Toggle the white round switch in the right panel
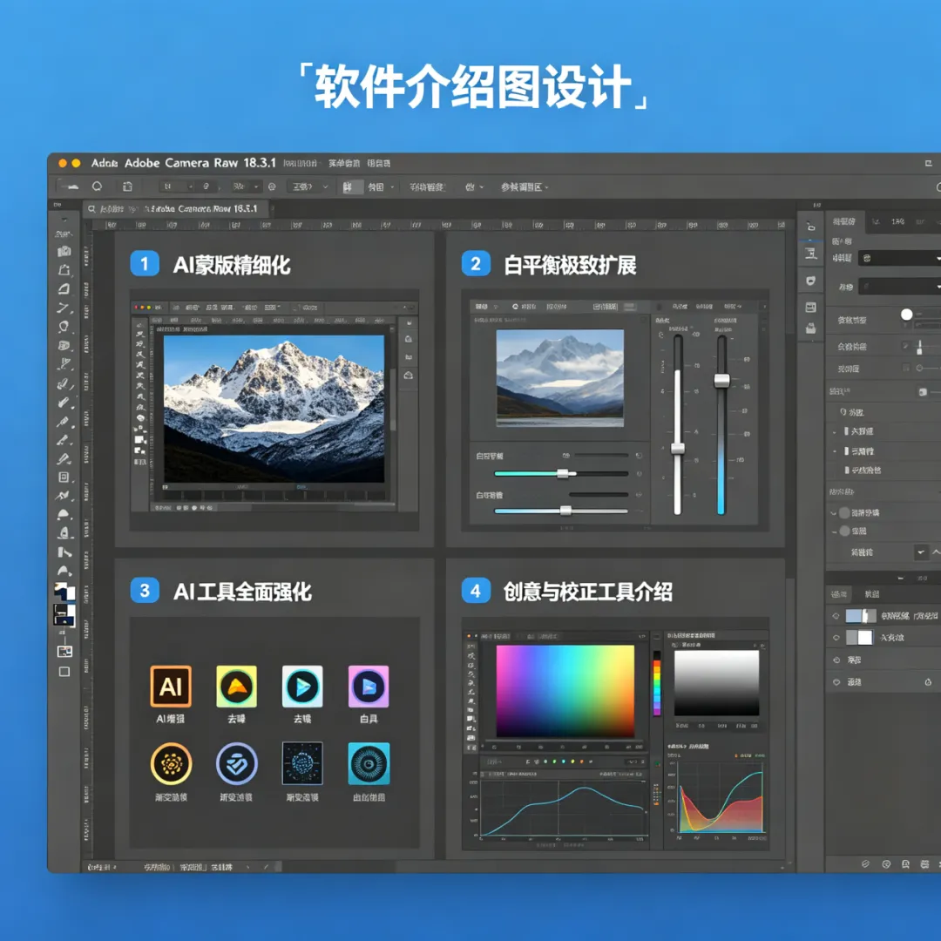Image resolution: width=941 pixels, height=941 pixels. tap(907, 315)
